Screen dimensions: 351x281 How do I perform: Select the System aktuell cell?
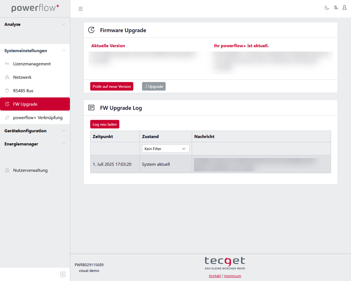(166, 164)
